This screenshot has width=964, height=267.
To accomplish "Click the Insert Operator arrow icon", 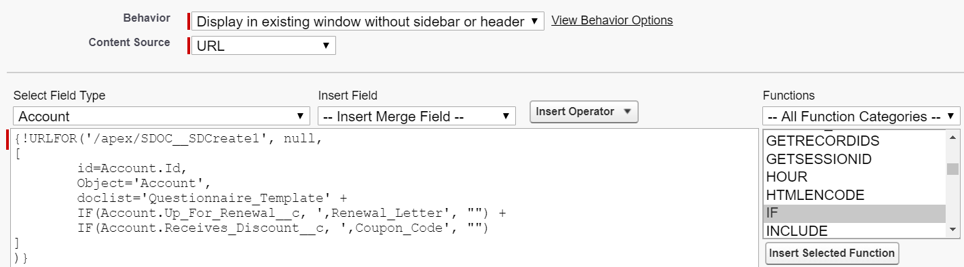I will coord(627,112).
